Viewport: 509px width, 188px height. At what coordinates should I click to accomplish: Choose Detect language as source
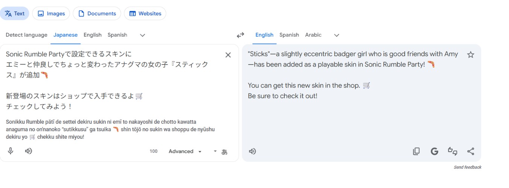tap(27, 35)
